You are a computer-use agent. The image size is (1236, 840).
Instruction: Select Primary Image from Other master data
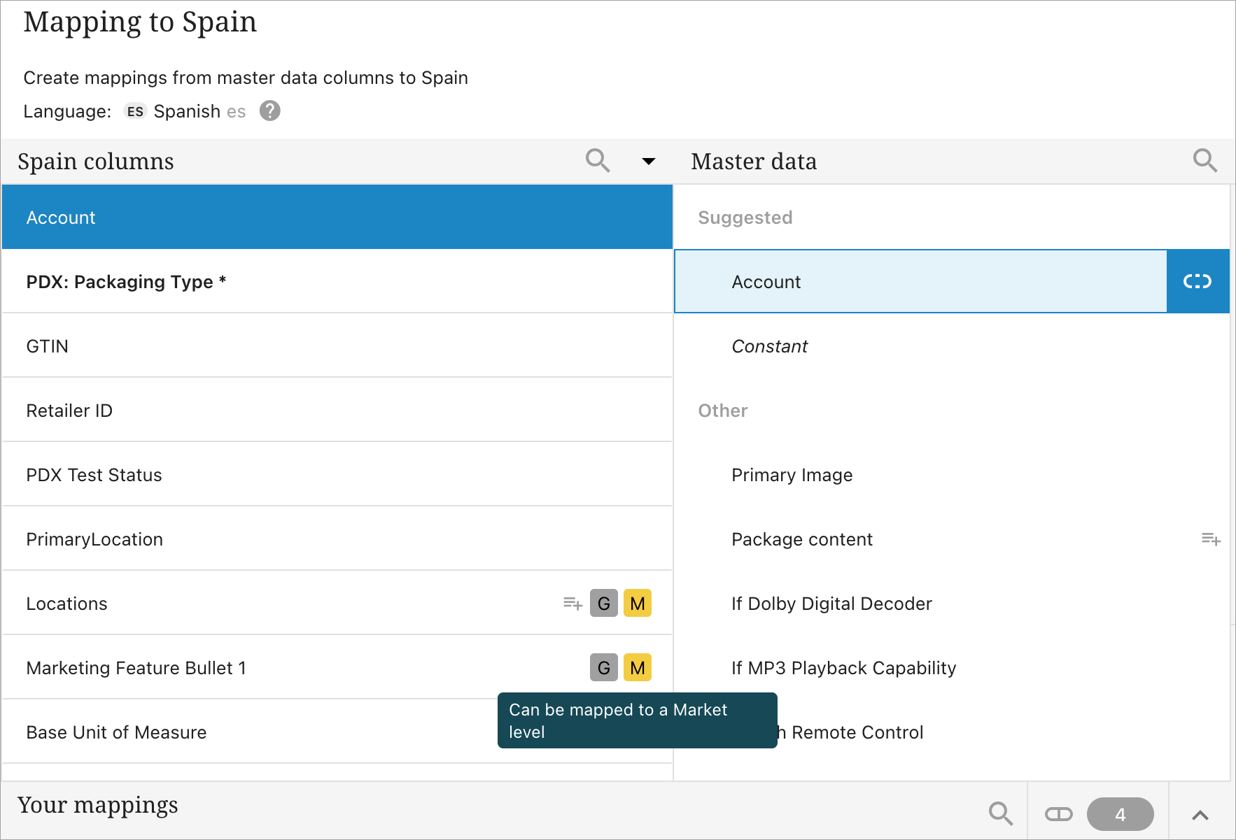point(792,475)
